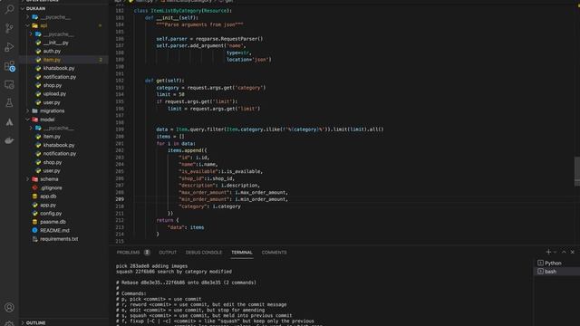Open the Remote Explorer view
The image size is (580, 326).
(9, 84)
